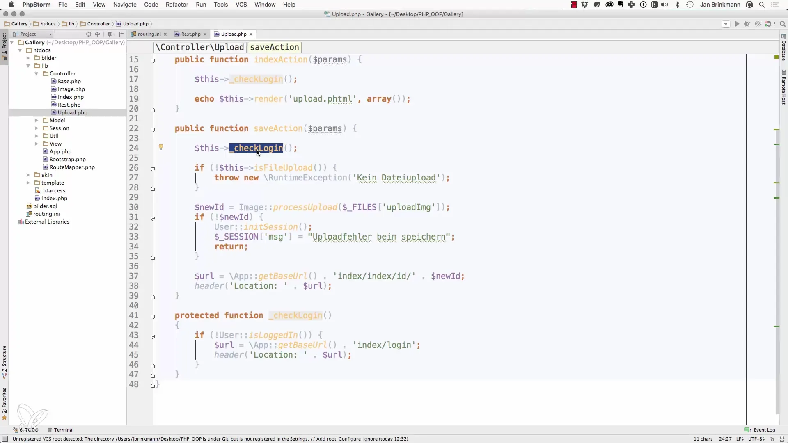
Task: Hide the Project tool window
Action: click(x=121, y=34)
